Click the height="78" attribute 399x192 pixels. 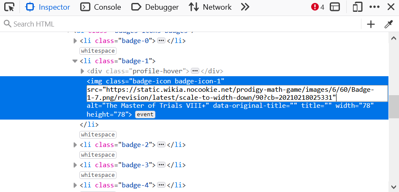pos(107,115)
